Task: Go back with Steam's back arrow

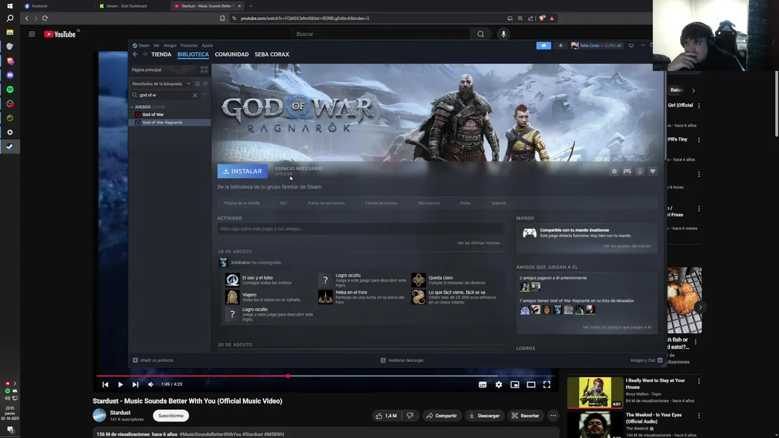Action: pyautogui.click(x=135, y=54)
